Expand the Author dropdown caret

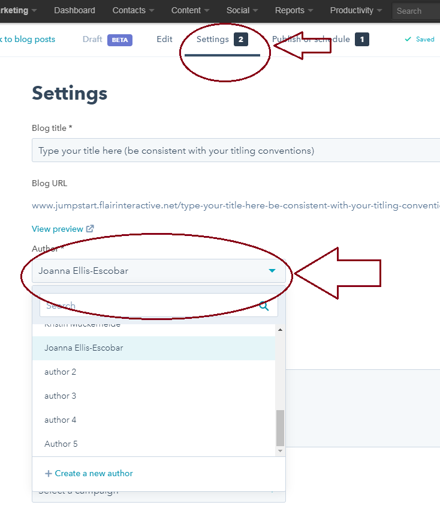tap(272, 271)
